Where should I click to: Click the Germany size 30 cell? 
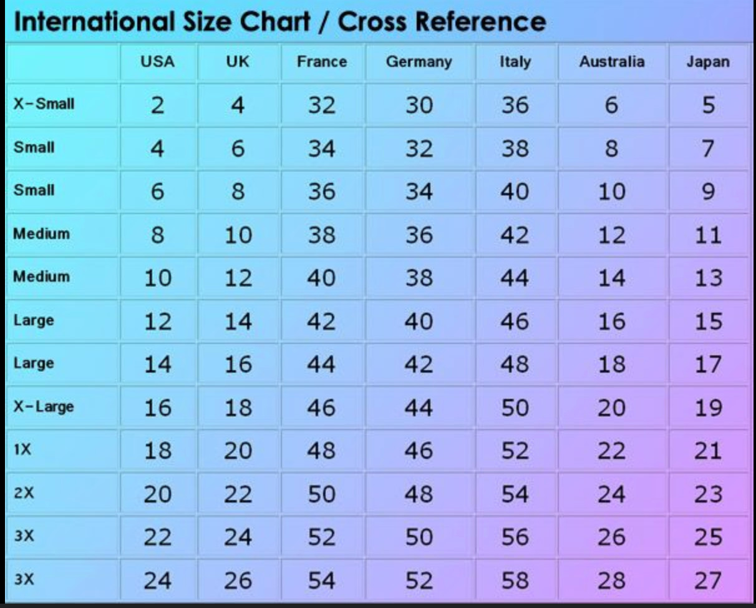(x=419, y=105)
